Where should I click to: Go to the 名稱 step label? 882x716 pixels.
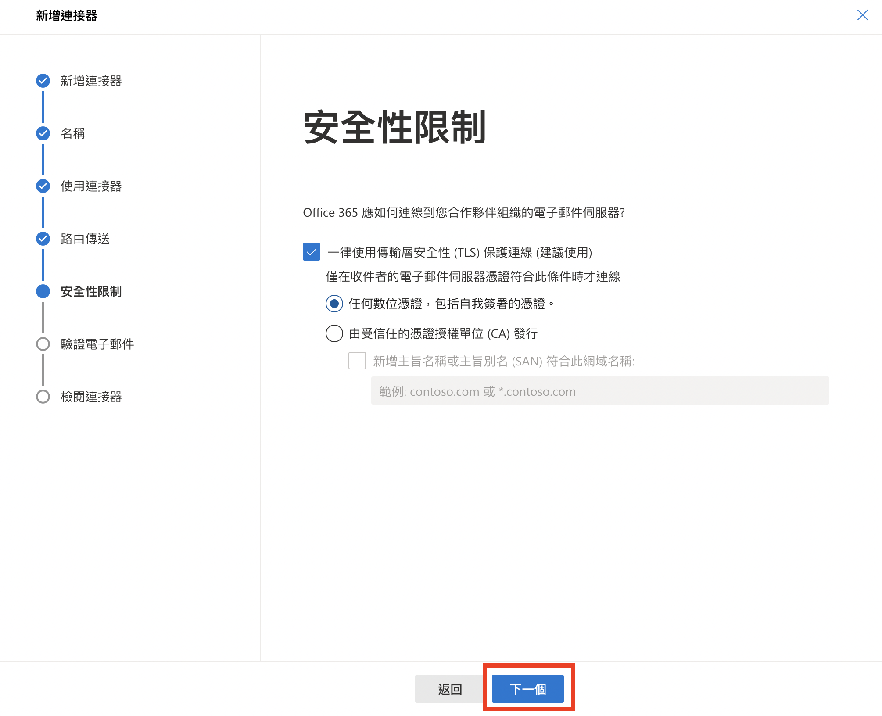coord(73,133)
